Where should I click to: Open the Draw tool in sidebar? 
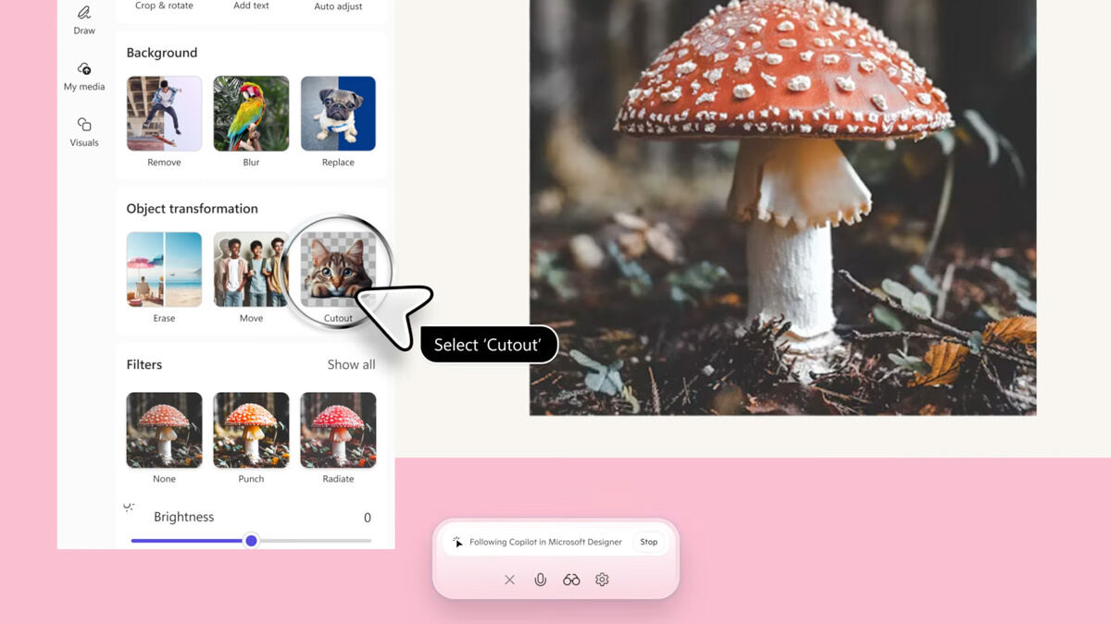(x=84, y=19)
